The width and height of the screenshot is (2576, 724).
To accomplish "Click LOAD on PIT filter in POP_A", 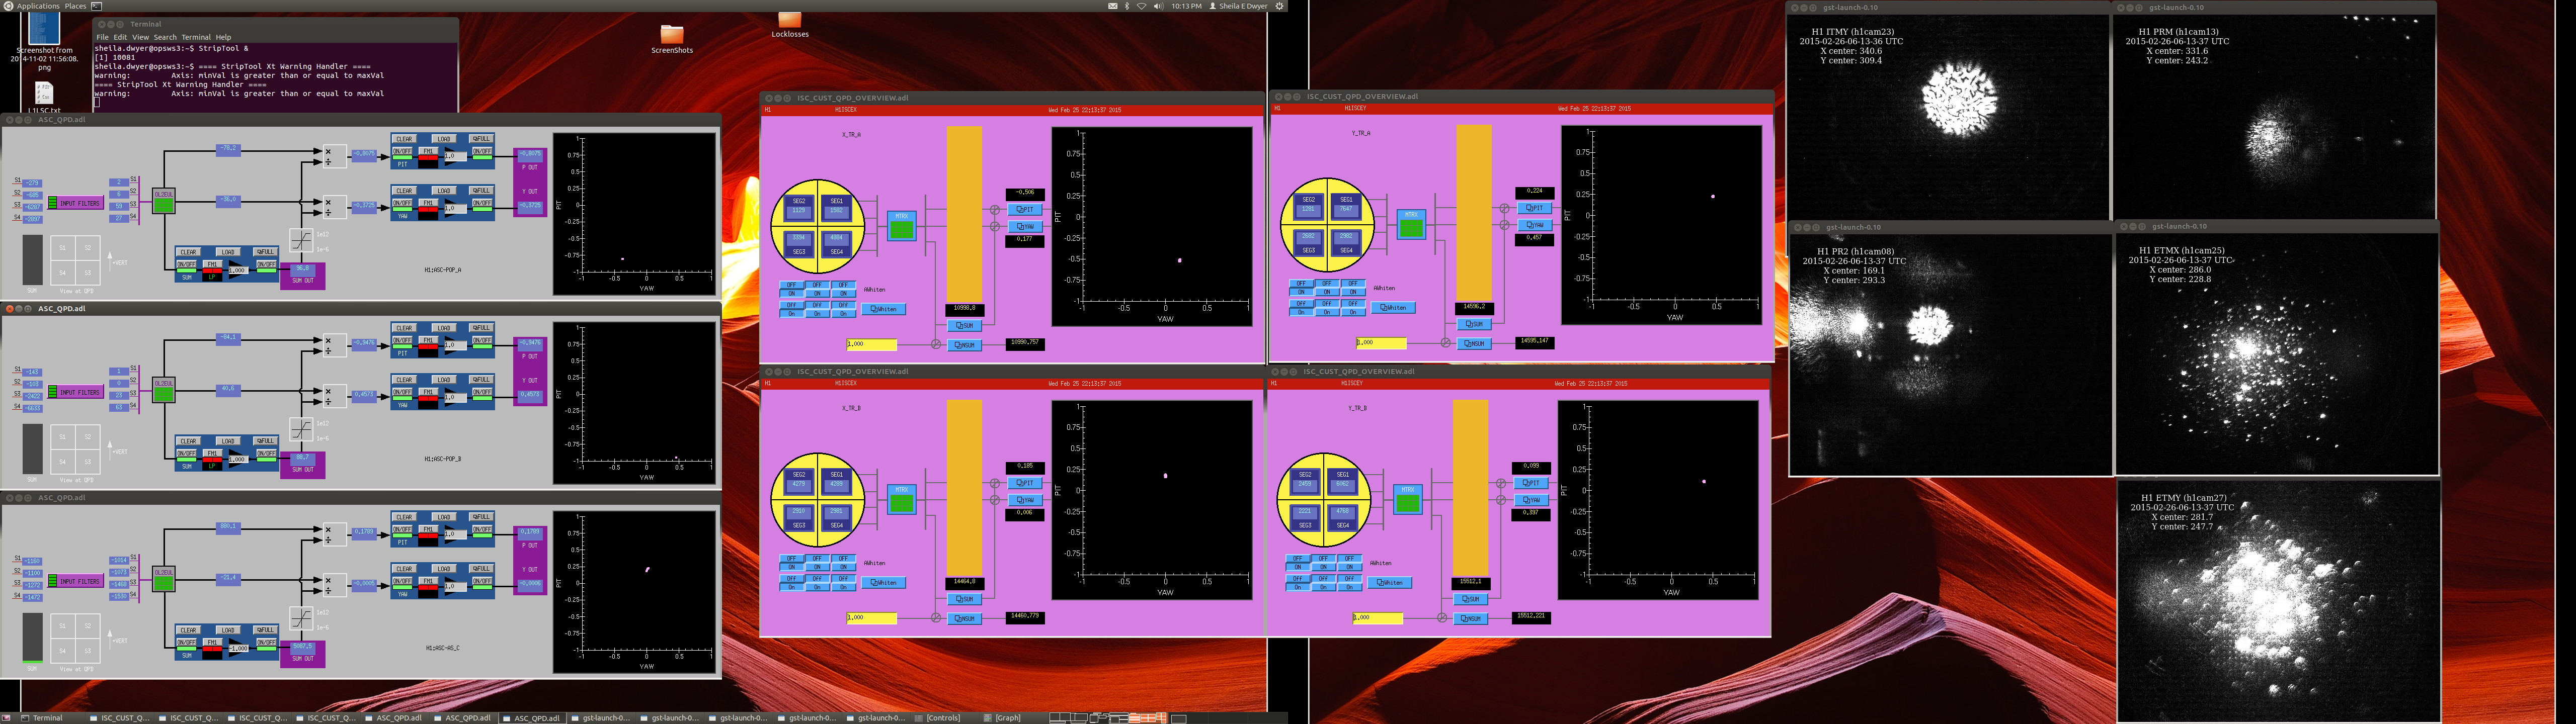I will (443, 139).
